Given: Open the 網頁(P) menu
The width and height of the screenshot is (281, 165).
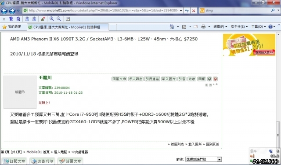Looking at the screenshot, I should coord(220,27).
